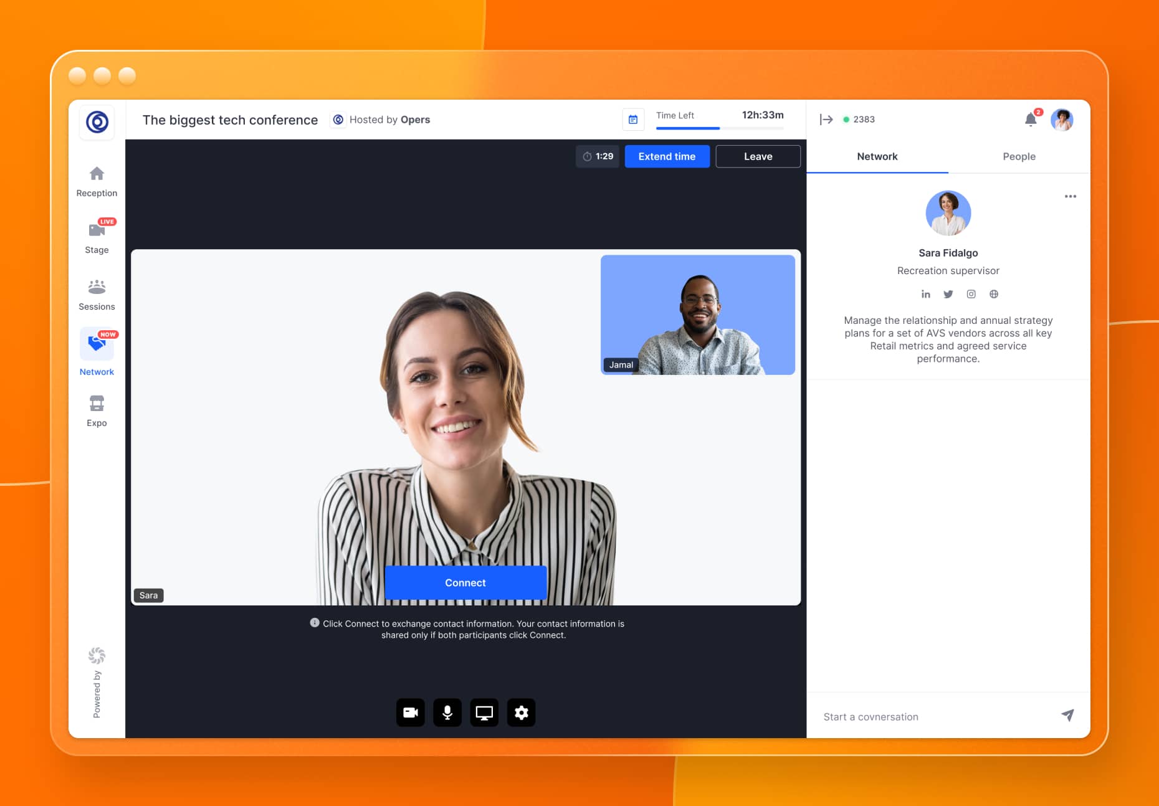Open the Expo booth icon
This screenshot has height=806, width=1159.
tap(97, 404)
